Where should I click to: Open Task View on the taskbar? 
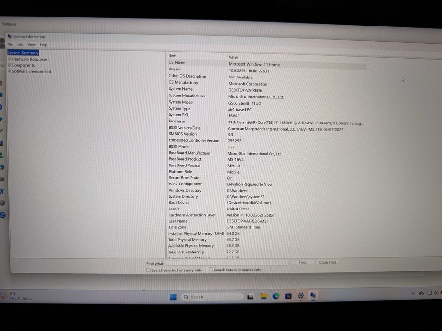250,296
